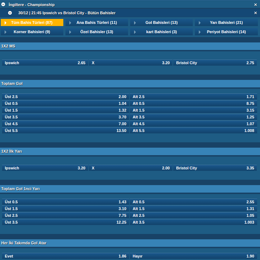Bet on Bristol City first half at 3.35
Image resolution: width=260 pixels, height=260 pixels.
(215, 168)
